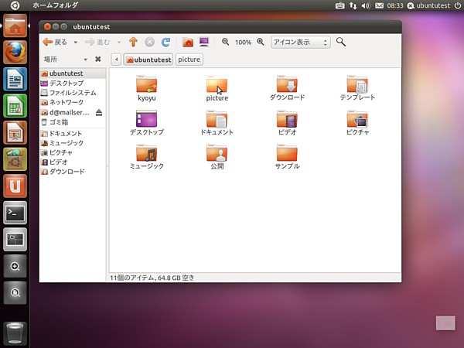Launch Firefox from the Unity launcher
The width and height of the screenshot is (464, 348).
[x=15, y=53]
